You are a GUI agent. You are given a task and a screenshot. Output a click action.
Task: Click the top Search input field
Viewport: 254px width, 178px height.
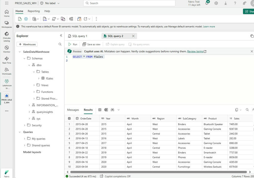coord(131,3)
